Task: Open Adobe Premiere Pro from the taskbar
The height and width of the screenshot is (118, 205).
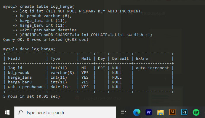Action: pos(149,112)
